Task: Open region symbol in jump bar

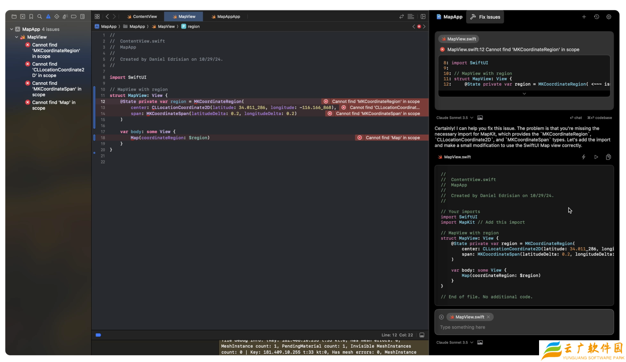Action: tap(190, 27)
